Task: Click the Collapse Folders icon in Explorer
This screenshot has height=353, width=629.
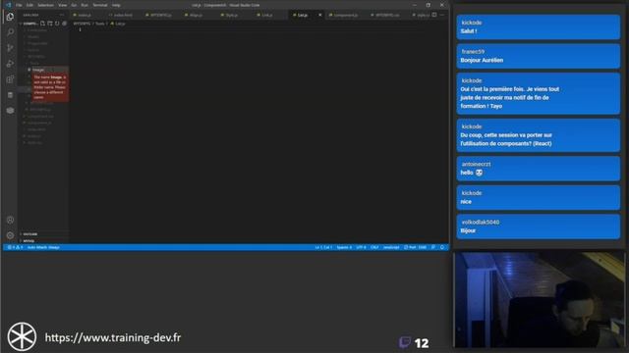Action: point(64,24)
